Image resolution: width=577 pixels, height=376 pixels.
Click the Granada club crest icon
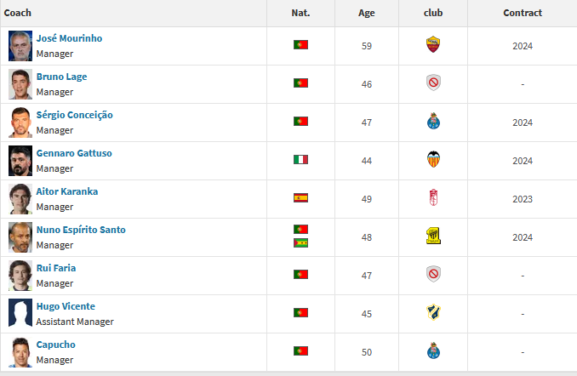coord(433,197)
